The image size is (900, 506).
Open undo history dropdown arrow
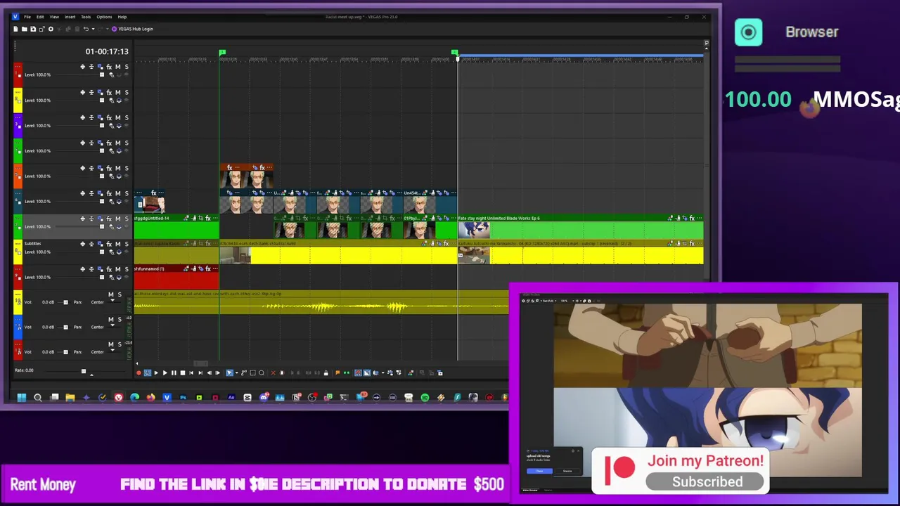click(x=94, y=29)
